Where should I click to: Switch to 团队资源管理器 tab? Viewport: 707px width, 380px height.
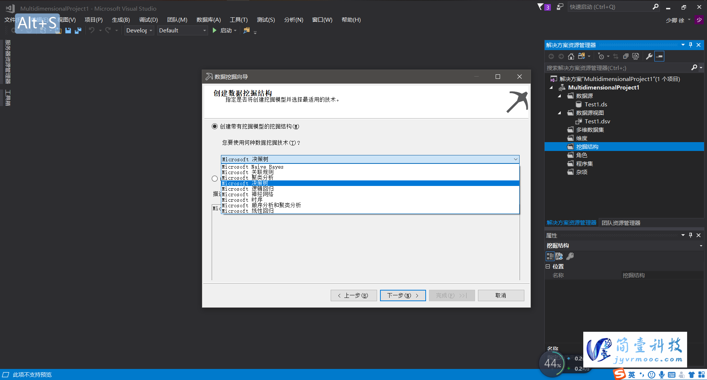tap(621, 223)
